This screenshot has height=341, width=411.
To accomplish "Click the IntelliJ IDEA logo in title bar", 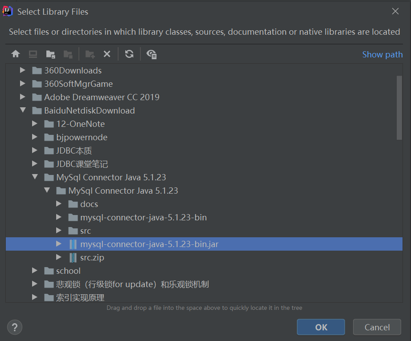I will [8, 11].
